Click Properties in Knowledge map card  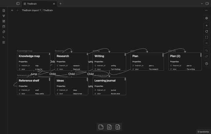[23, 61]
